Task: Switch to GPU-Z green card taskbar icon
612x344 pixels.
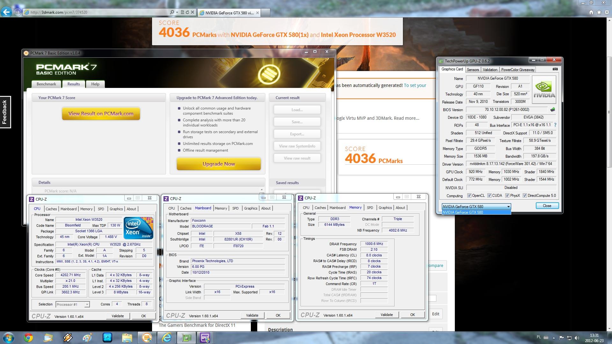Action: pos(186,338)
